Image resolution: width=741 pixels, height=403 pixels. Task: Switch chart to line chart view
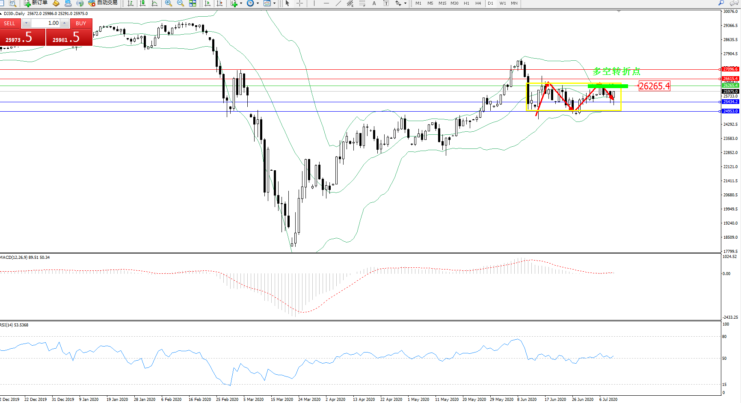(154, 3)
